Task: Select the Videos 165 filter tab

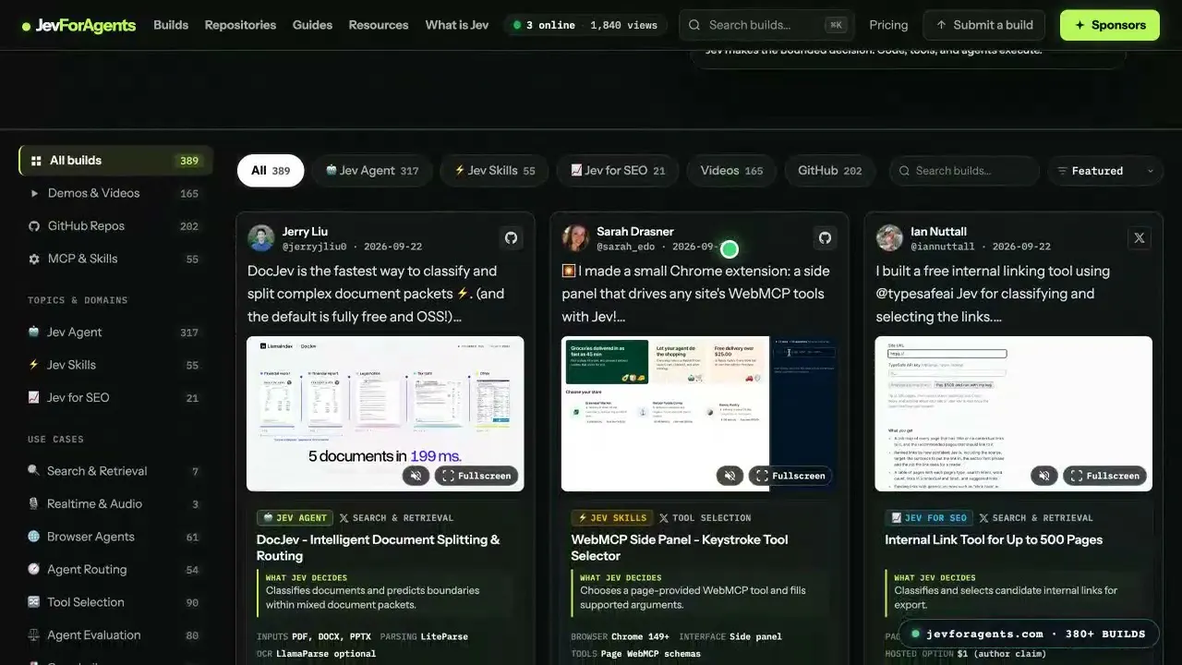Action: tap(731, 171)
